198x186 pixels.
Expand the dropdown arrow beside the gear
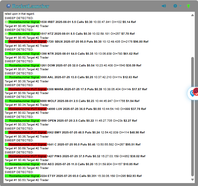tap(180, 6)
